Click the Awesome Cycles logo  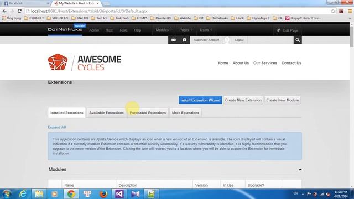85,62
